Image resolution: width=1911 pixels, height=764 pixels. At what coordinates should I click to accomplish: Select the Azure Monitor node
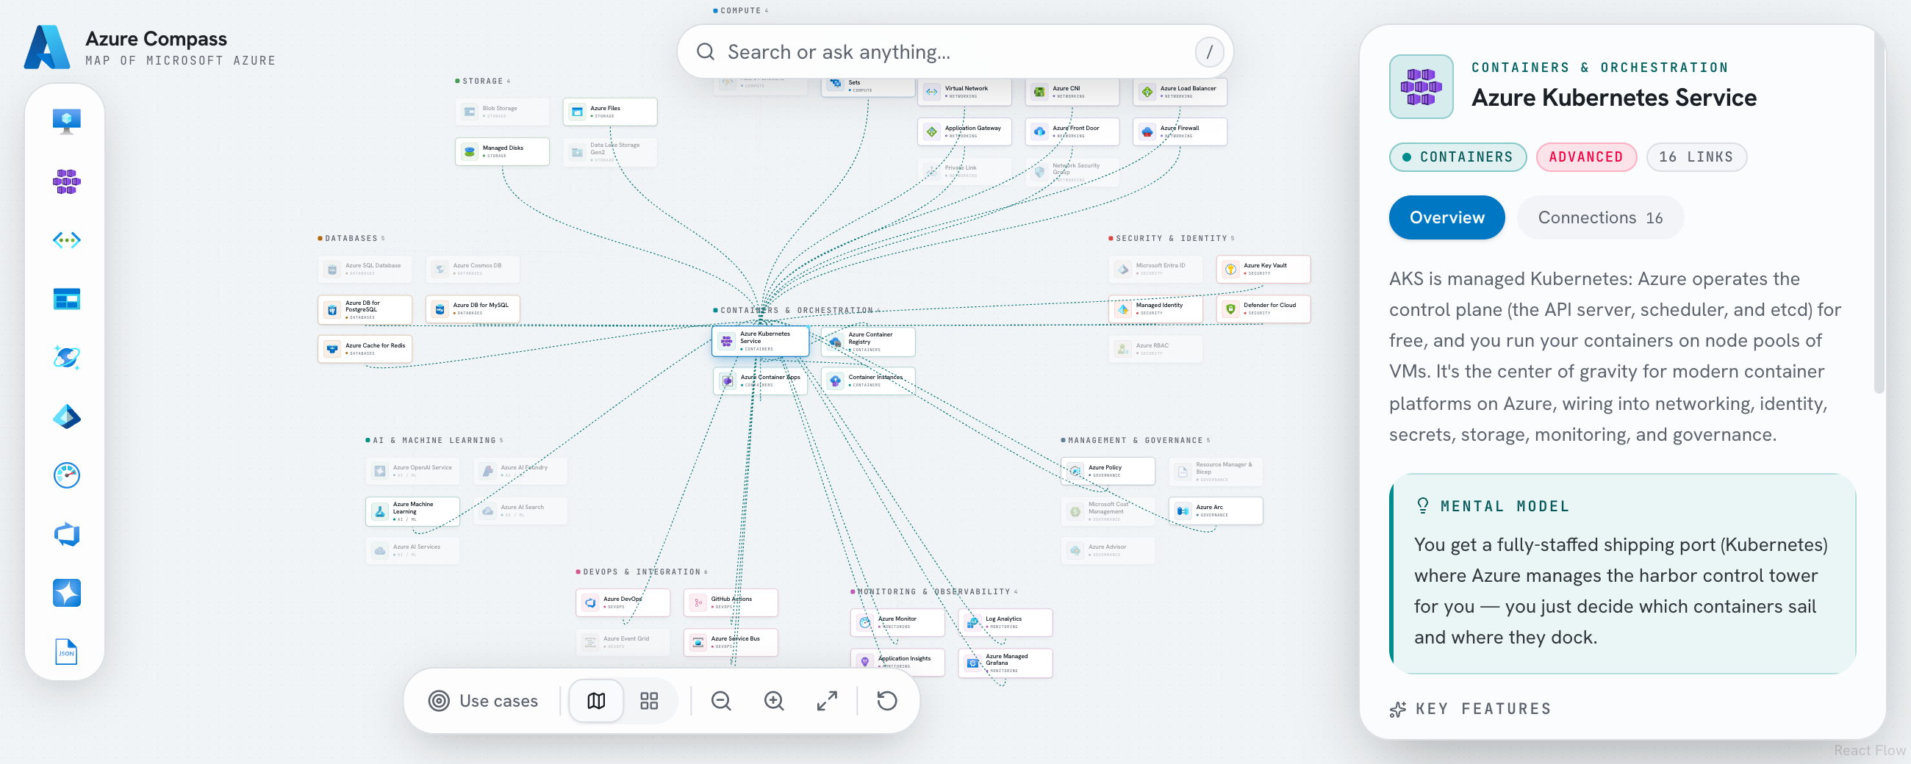pyautogui.click(x=897, y=622)
